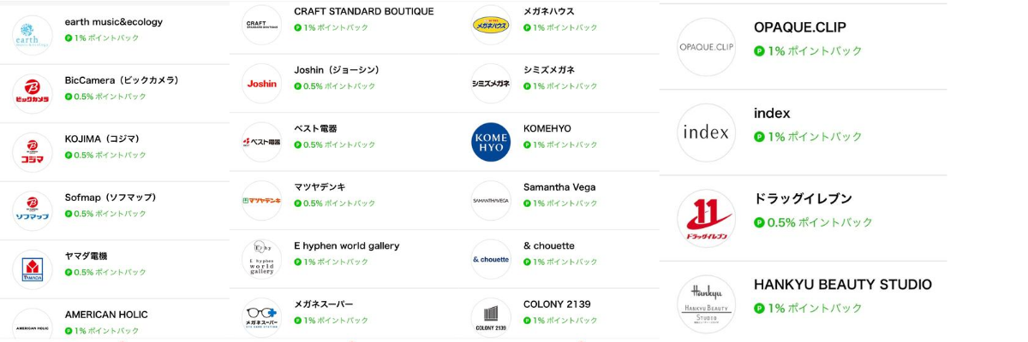Click the メガネスーパー glasses logo
The height and width of the screenshot is (342, 1028).
tap(262, 318)
